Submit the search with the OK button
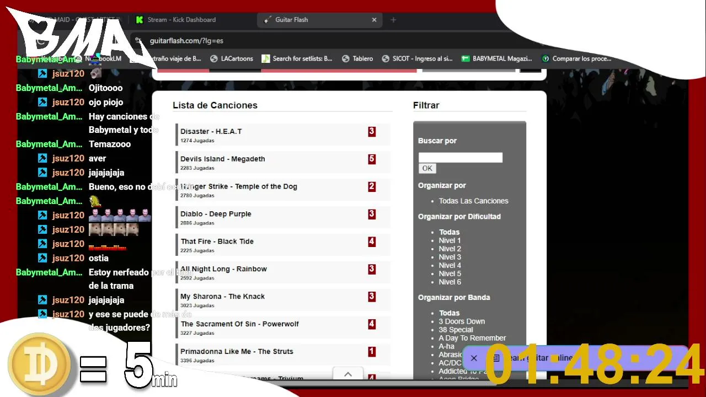This screenshot has width=706, height=397. pyautogui.click(x=427, y=168)
